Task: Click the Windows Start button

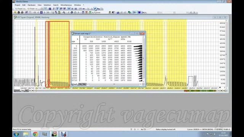Action: tap(16, 134)
